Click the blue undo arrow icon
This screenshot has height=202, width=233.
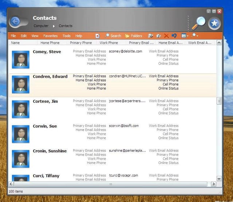pyautogui.click(x=174, y=36)
